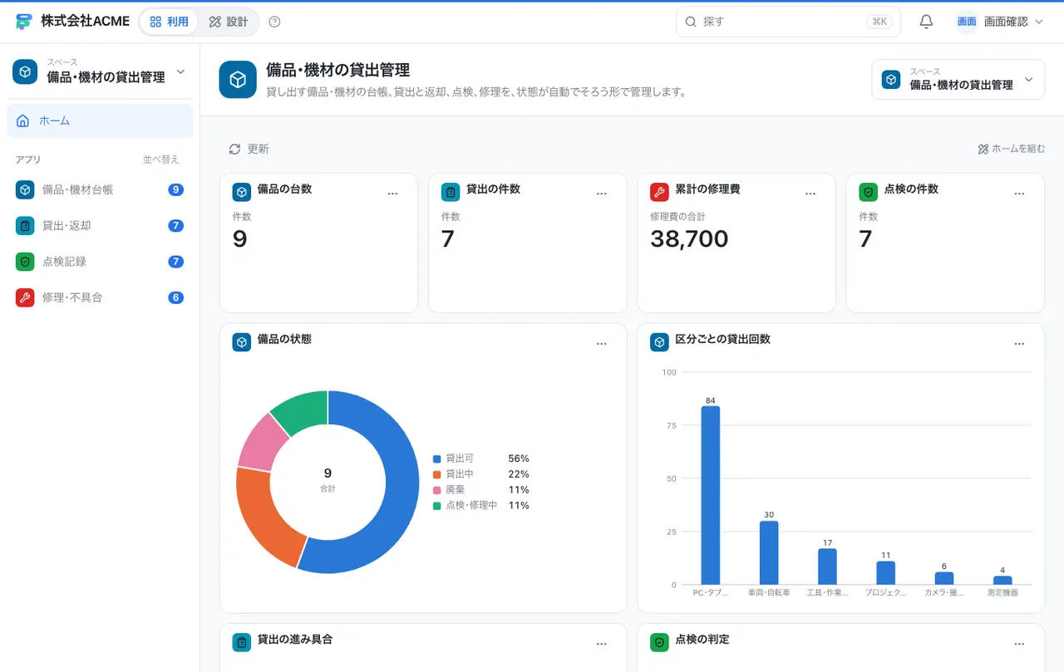Click the PC・タブ bar with value 84
This screenshot has width=1064, height=672.
coord(710,495)
